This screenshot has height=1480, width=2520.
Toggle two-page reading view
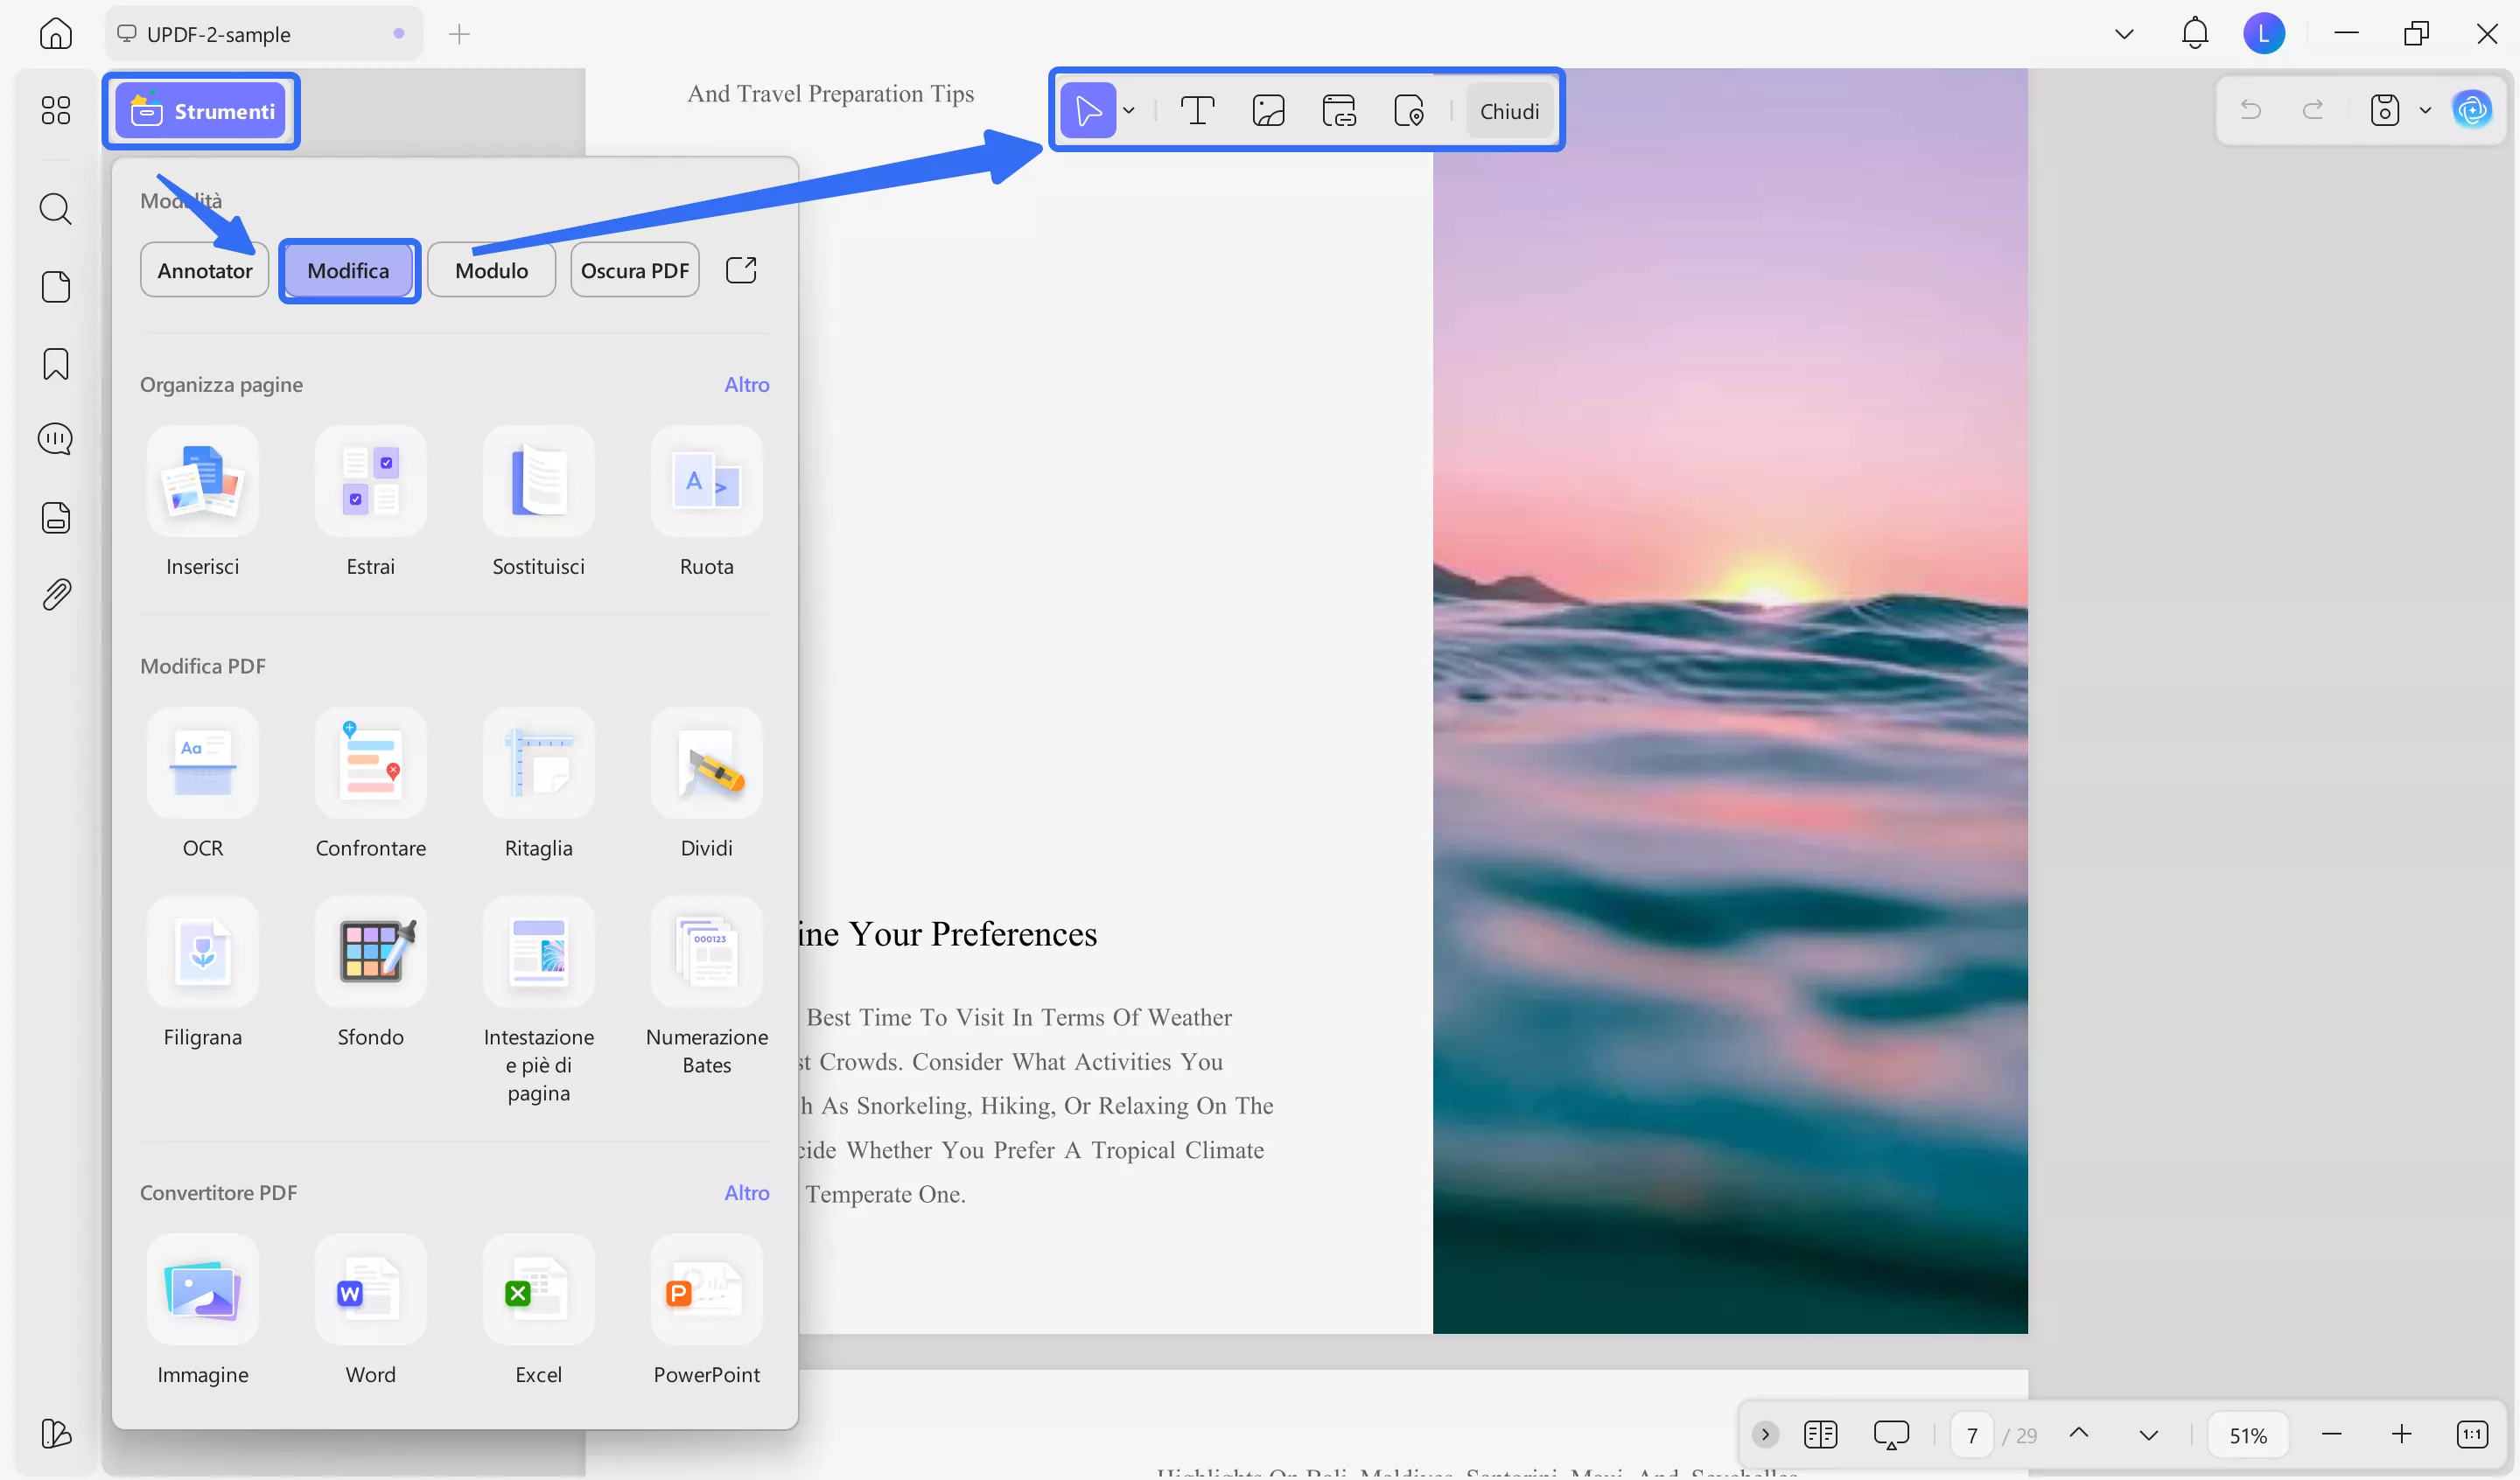click(1821, 1434)
